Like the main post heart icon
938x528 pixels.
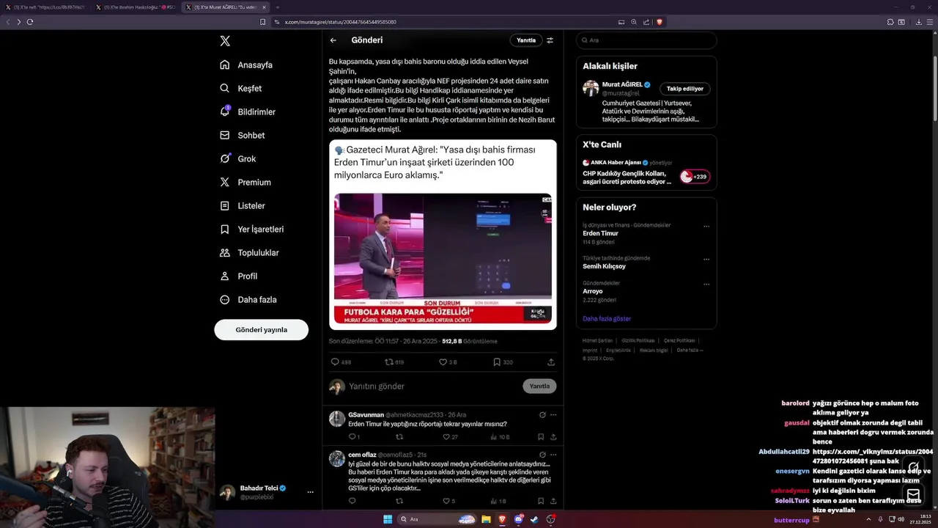[x=443, y=362]
